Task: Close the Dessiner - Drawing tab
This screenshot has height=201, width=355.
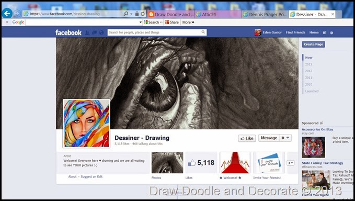Action: tap(333, 14)
